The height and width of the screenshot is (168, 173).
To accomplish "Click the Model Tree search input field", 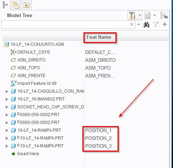I will click(x=68, y=25).
